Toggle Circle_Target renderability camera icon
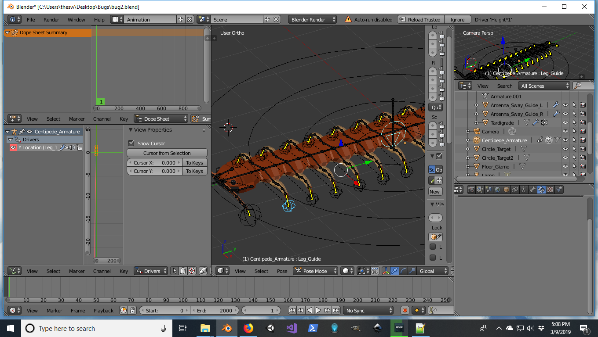Viewport: 598px width, 337px height. point(583,149)
